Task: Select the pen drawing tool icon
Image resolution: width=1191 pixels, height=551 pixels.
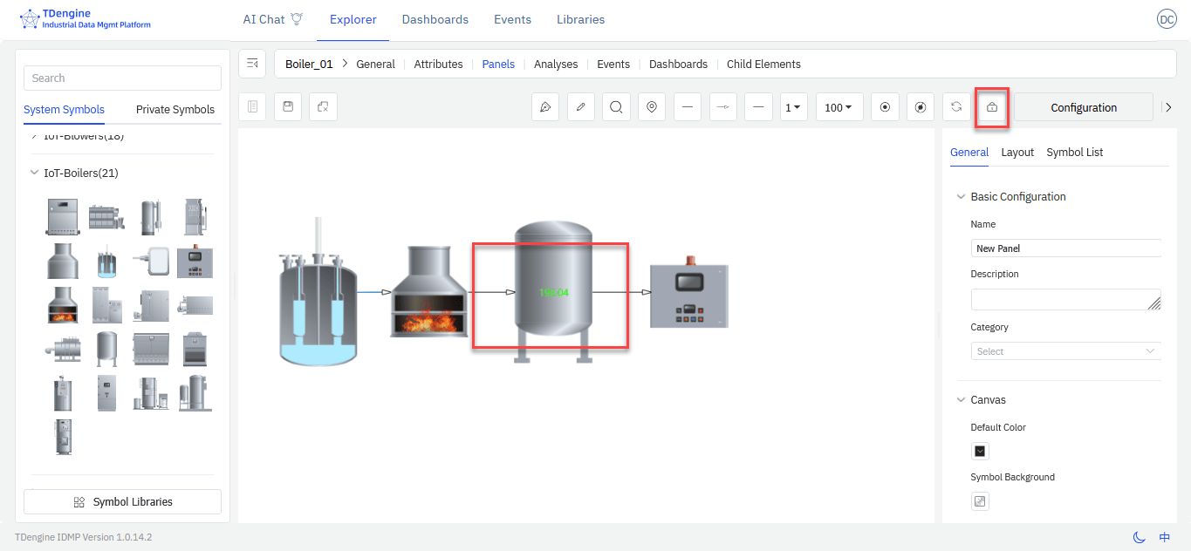Action: click(x=545, y=107)
